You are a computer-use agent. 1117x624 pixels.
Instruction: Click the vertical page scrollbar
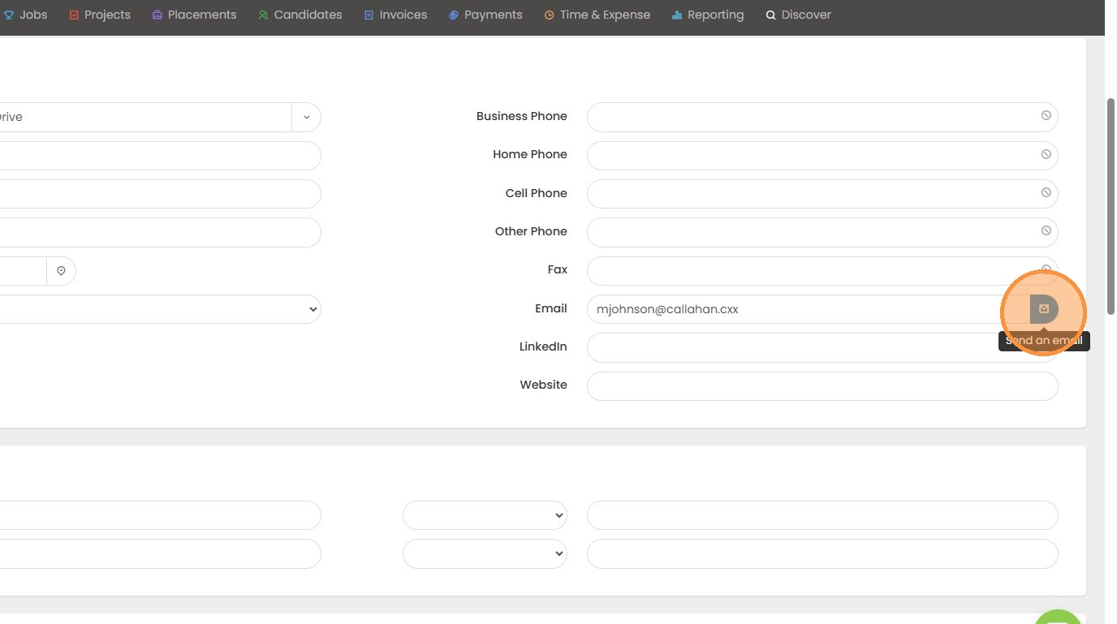(1111, 207)
